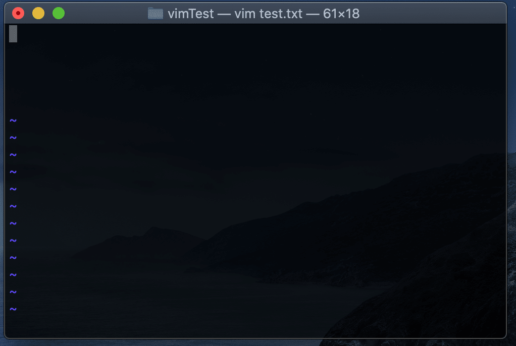The image size is (516, 346).
Task: Click the fourth blue tilde marker
Action: [x=13, y=171]
